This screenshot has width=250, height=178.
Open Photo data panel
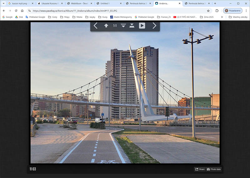point(214,169)
